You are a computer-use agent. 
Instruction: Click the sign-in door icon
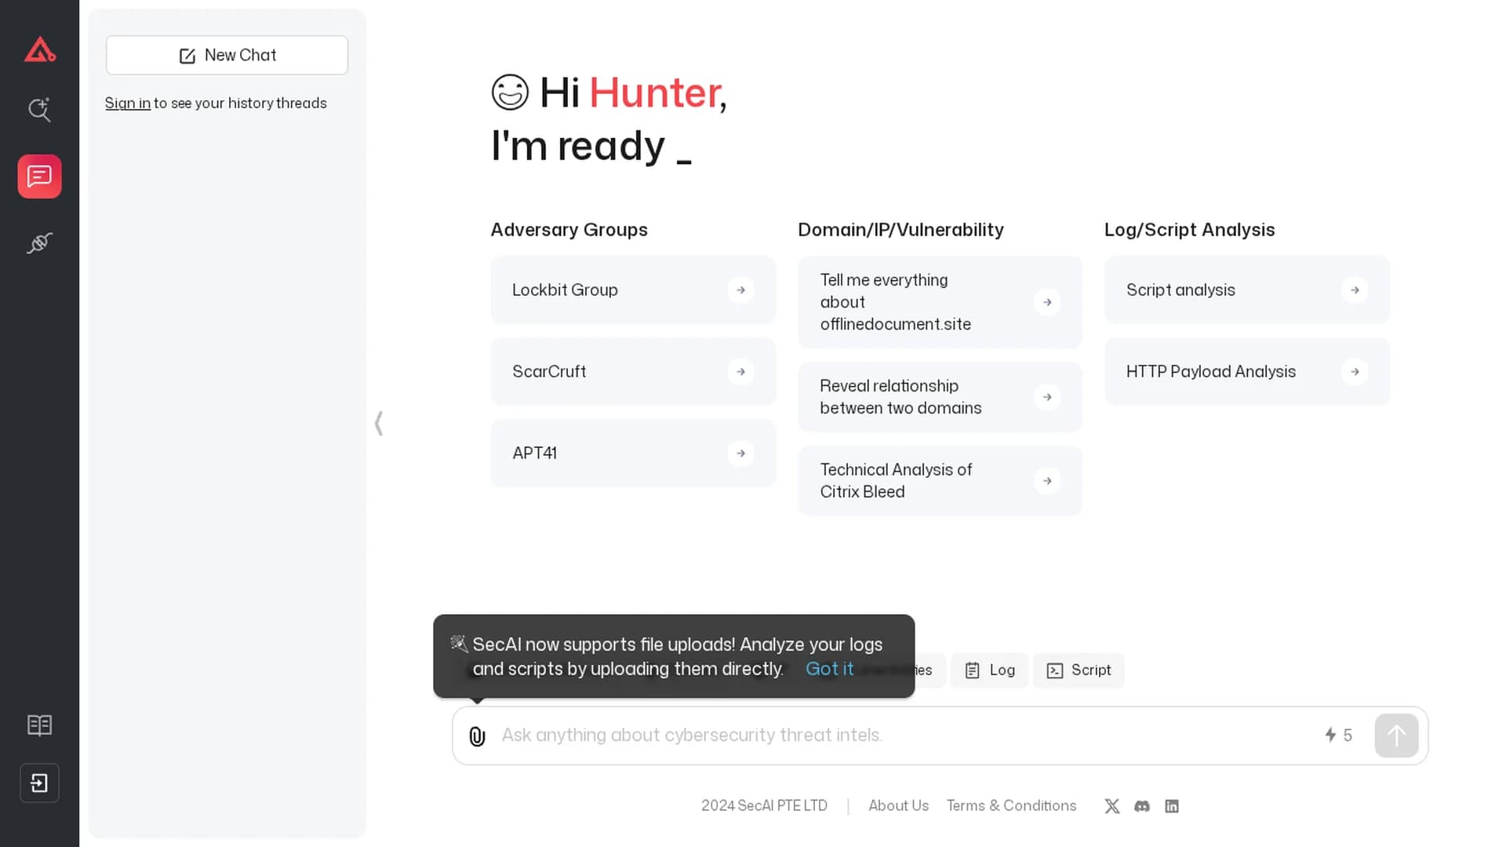(39, 783)
